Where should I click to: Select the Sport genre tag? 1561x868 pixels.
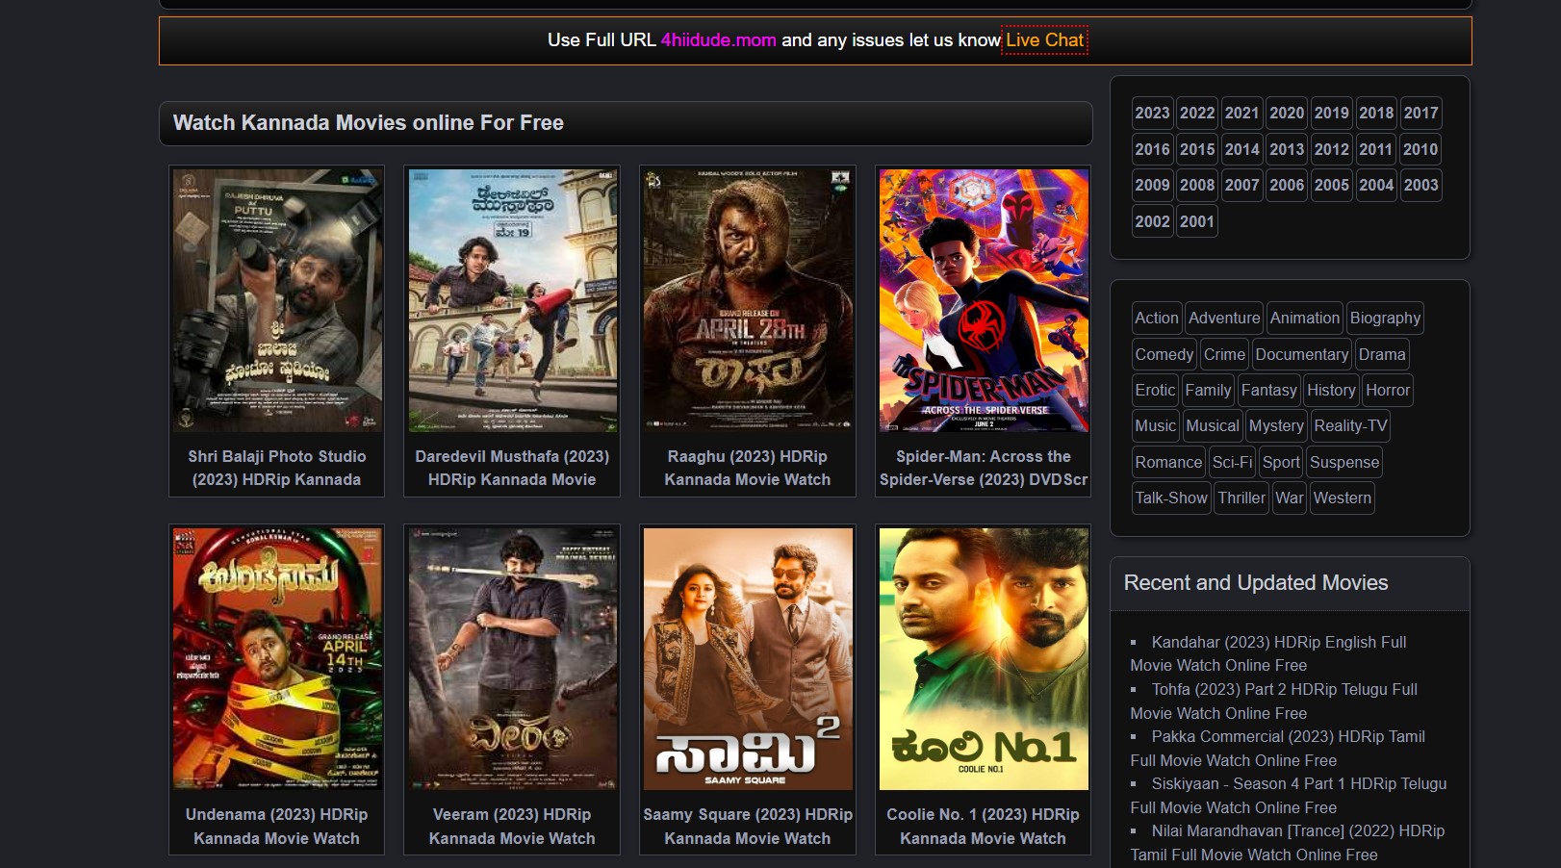[x=1281, y=462]
